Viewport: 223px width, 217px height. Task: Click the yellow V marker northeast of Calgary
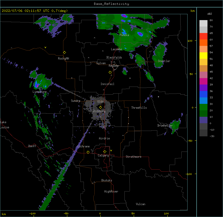(111, 151)
